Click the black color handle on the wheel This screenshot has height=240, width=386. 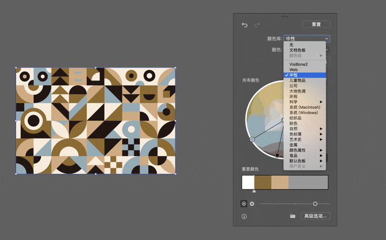coord(277,155)
